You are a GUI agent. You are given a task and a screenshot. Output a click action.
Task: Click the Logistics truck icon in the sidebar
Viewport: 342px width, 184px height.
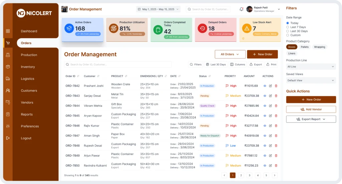click(x=8, y=79)
